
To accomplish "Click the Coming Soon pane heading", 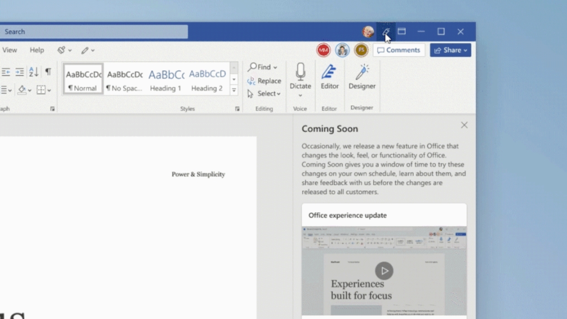I will (x=330, y=129).
